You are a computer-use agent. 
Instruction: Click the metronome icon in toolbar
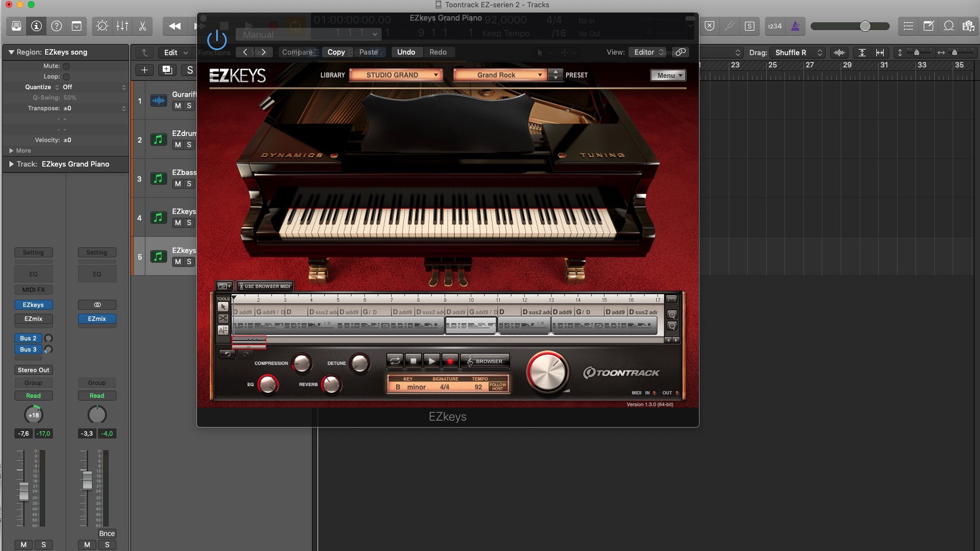point(795,26)
